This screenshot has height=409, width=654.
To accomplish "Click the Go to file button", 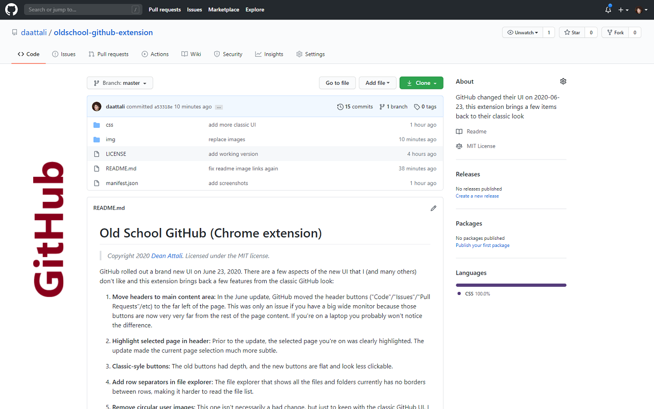I will click(337, 82).
